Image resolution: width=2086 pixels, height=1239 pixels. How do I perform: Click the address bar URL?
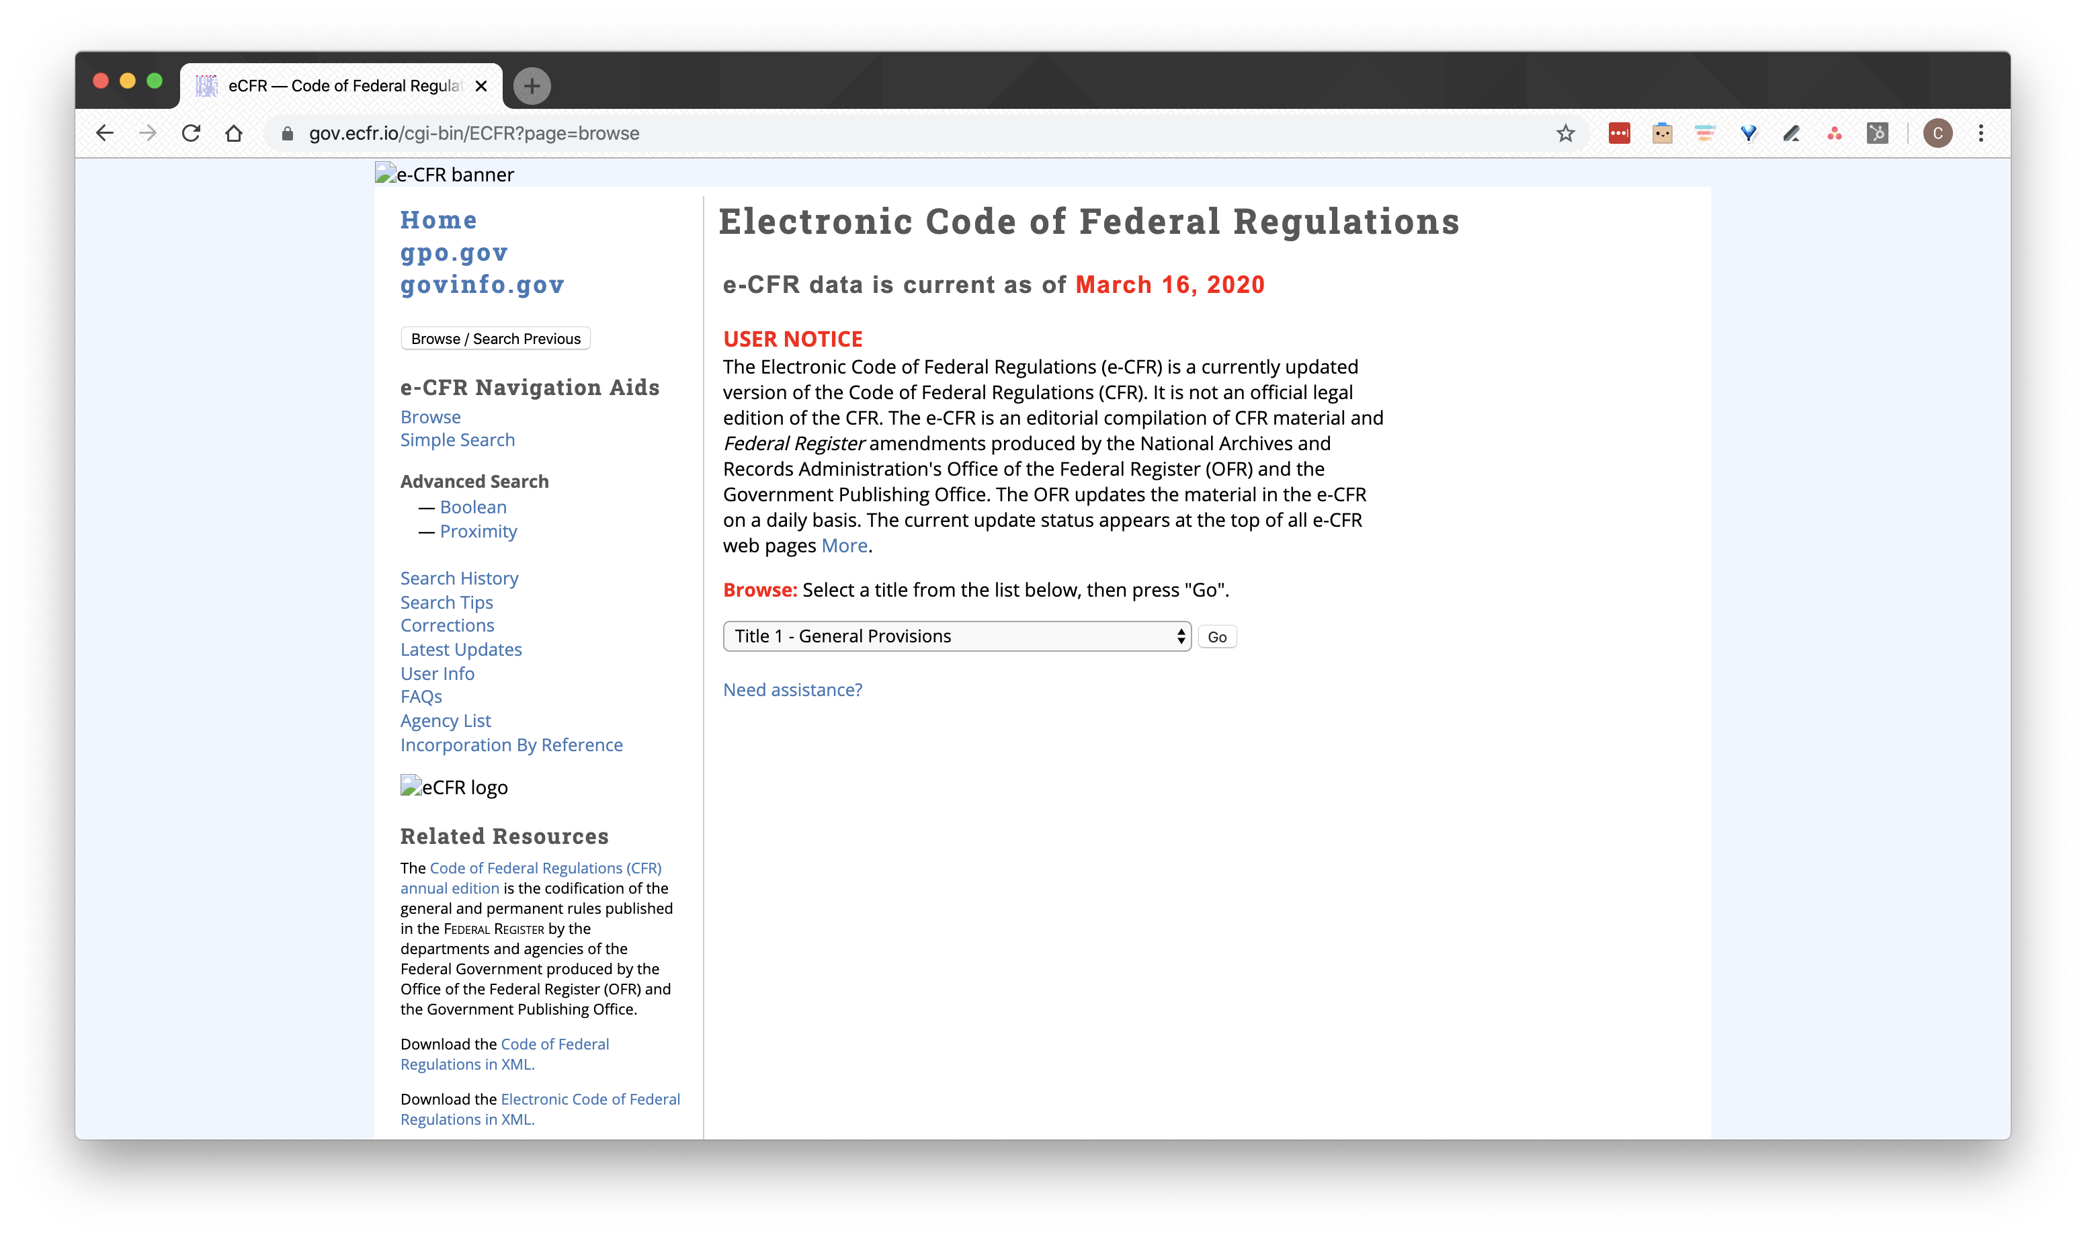[x=474, y=134]
